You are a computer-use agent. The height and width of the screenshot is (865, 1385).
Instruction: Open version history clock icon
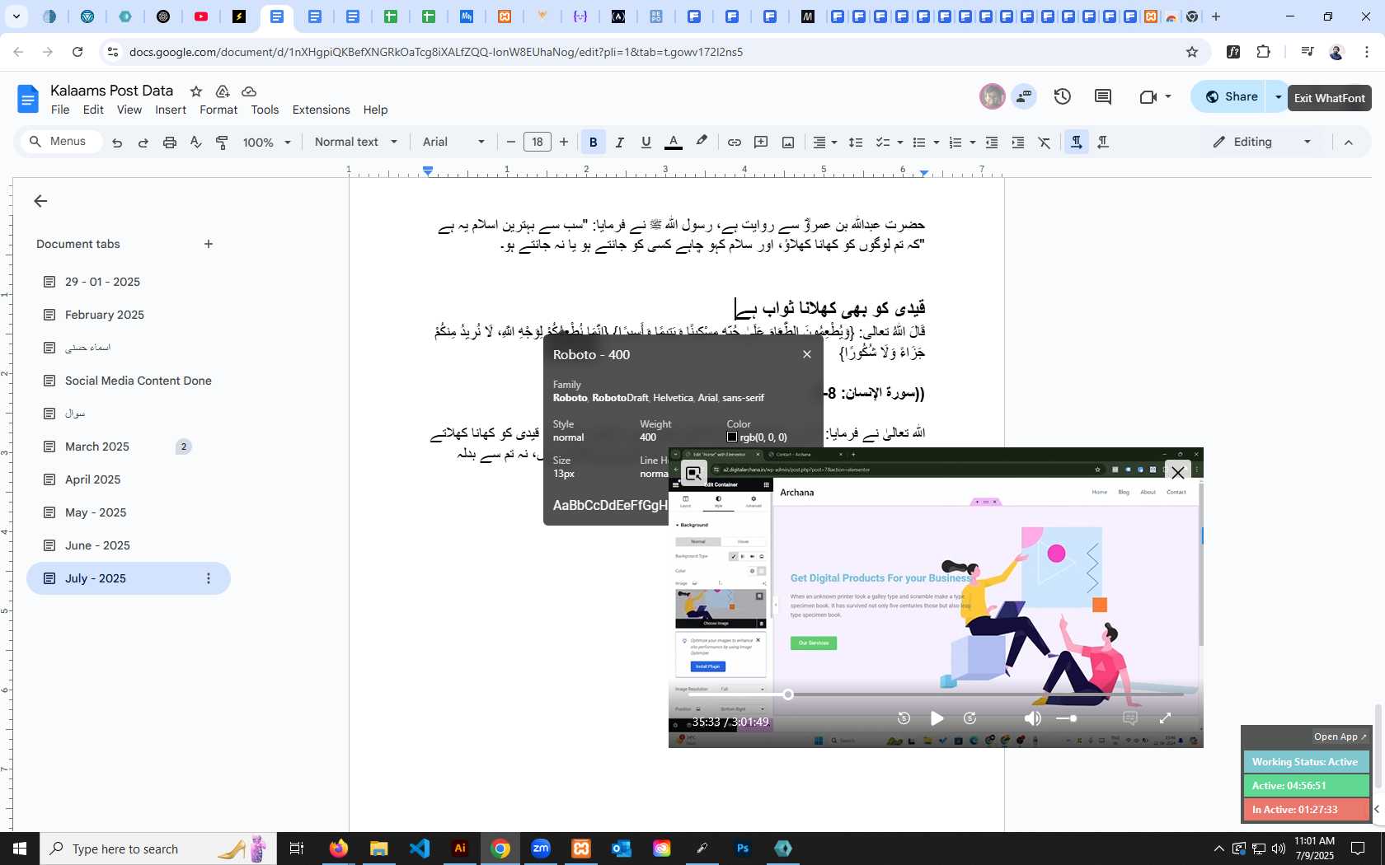pos(1063,97)
